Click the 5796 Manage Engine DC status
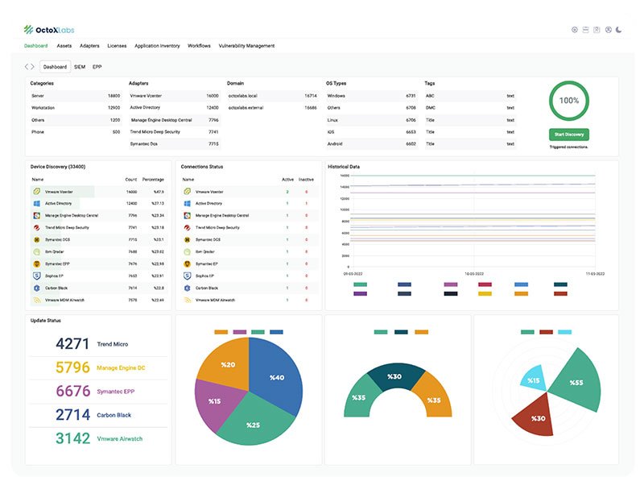The image size is (644, 477). (98, 367)
